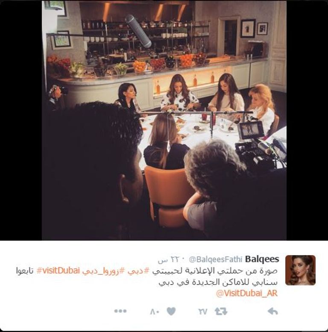Screen dimensions: 328x332
Task: Click the likes count ٨٠
Action: (155, 311)
